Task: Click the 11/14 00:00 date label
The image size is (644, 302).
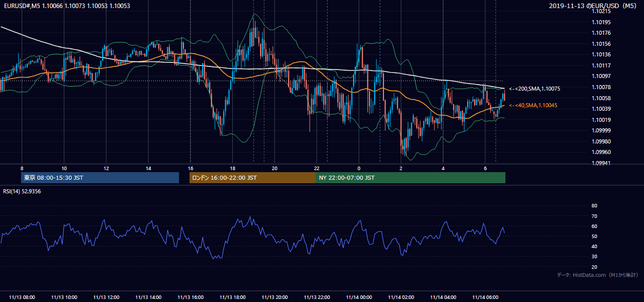Action: click(359, 297)
